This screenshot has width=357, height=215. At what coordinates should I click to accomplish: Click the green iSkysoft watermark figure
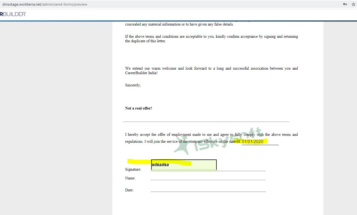click(184, 144)
